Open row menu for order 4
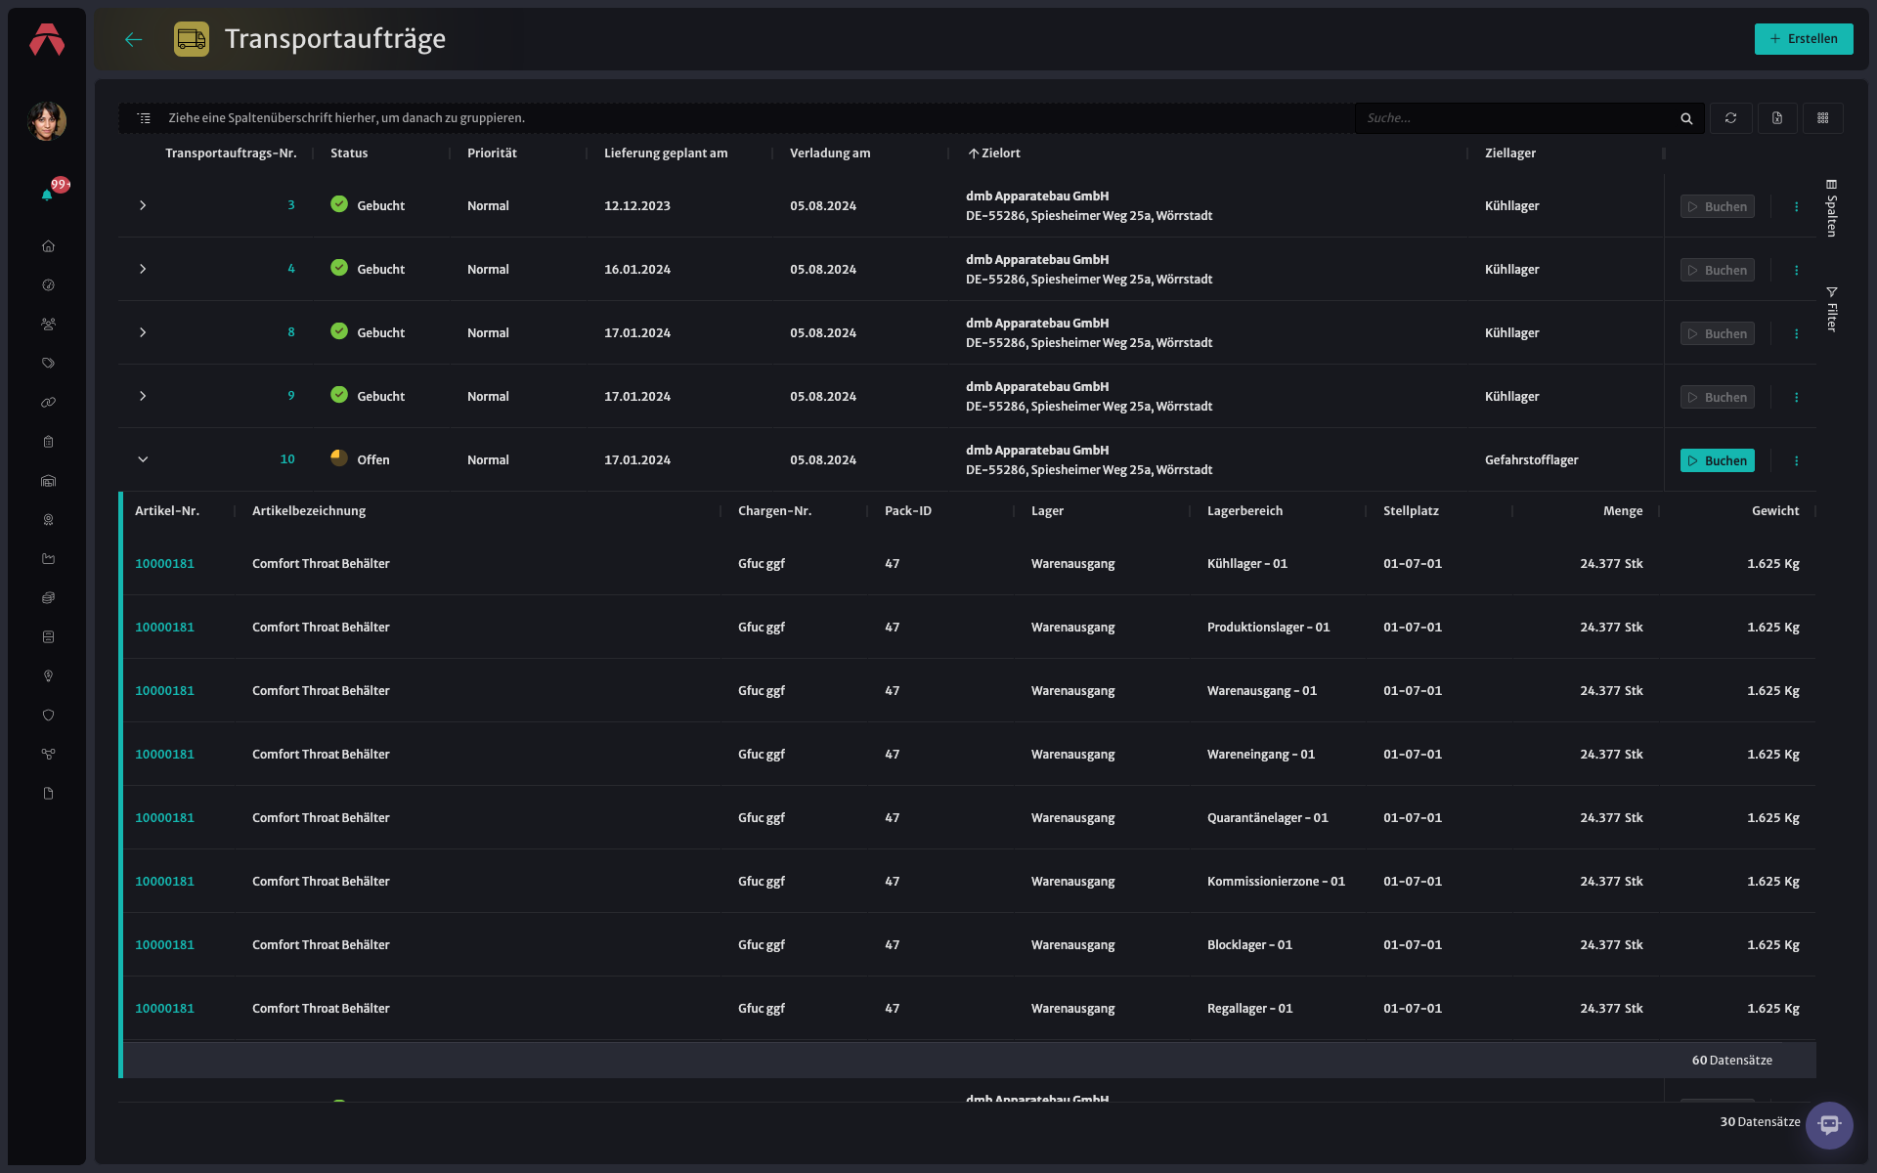 pyautogui.click(x=1796, y=270)
